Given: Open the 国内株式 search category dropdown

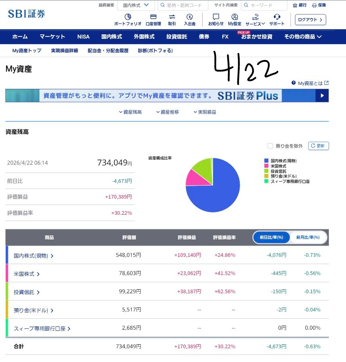Looking at the screenshot, I should click(x=136, y=5).
